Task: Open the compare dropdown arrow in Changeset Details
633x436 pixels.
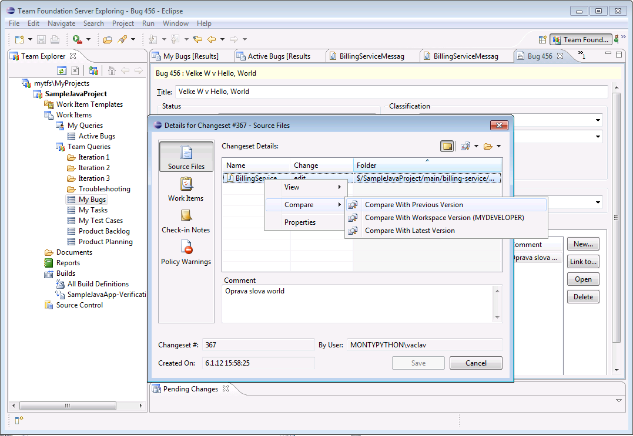Action: (476, 146)
